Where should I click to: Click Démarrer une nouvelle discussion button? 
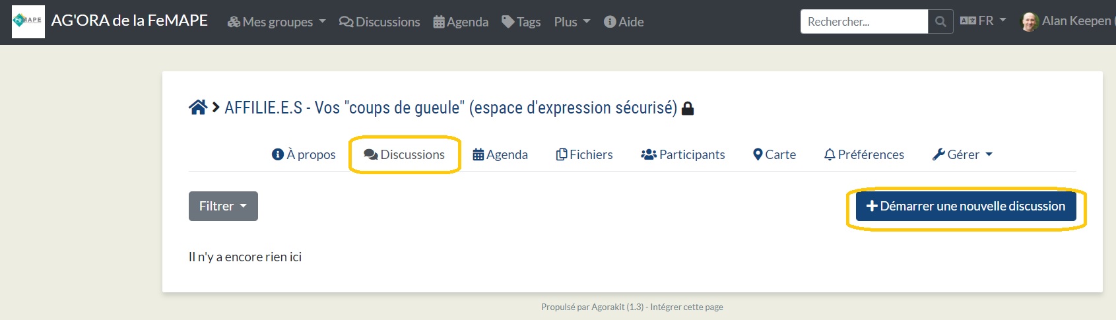click(x=966, y=206)
